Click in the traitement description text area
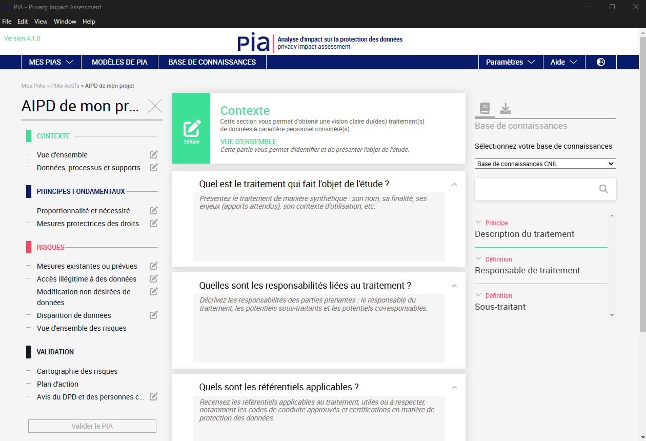The height and width of the screenshot is (441, 646). coord(319,227)
